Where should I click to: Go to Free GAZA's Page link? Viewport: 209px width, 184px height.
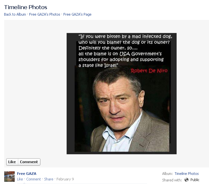click(x=77, y=14)
